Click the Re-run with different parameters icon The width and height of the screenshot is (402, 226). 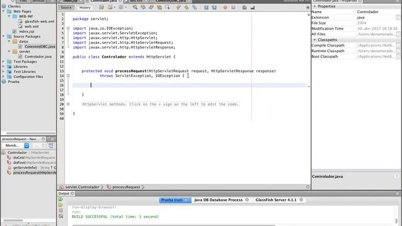pyautogui.click(x=61, y=205)
